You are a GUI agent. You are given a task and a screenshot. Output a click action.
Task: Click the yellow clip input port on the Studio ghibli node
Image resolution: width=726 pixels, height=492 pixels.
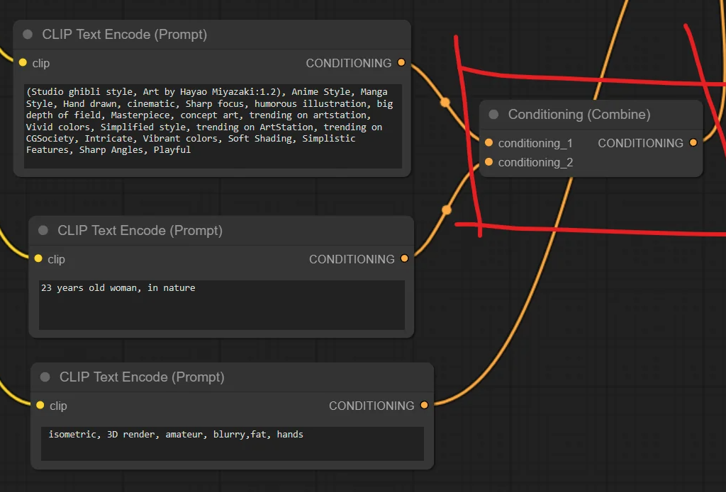click(23, 62)
